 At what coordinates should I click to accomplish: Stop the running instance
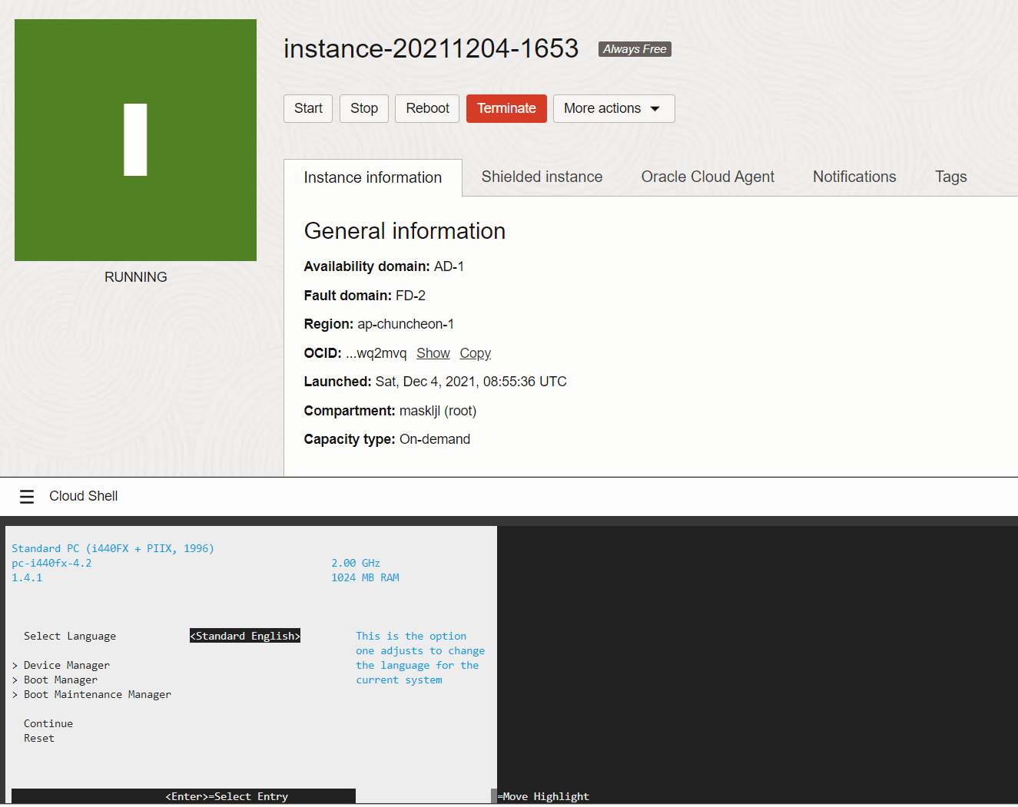(x=364, y=108)
